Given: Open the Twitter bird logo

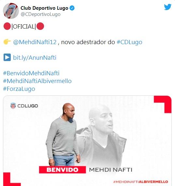Looking at the screenshot, I should (168, 7).
